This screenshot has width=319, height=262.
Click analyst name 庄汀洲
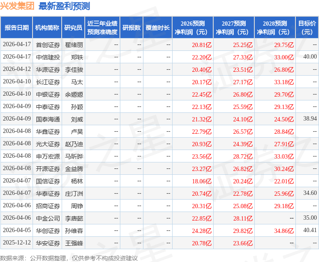74,194
